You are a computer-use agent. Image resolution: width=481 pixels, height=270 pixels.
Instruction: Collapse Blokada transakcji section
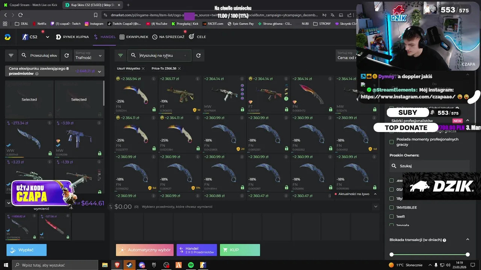(467, 240)
